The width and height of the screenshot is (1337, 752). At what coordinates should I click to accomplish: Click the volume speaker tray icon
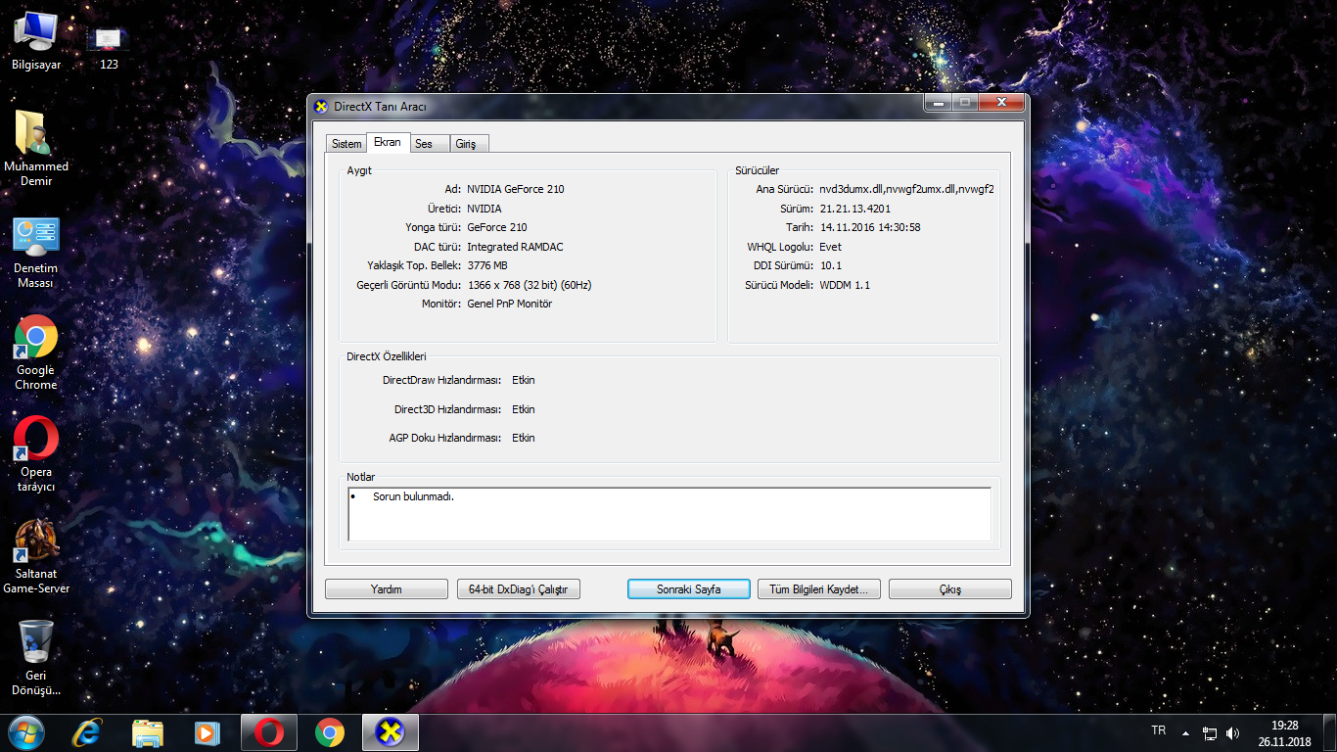tap(1232, 733)
